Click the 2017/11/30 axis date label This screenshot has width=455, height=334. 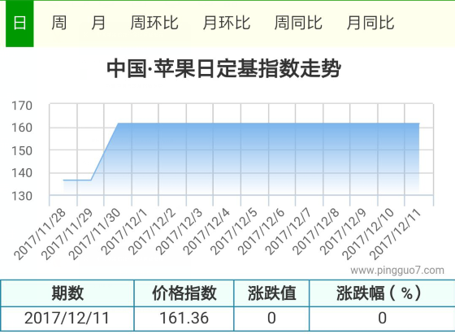coord(94,234)
